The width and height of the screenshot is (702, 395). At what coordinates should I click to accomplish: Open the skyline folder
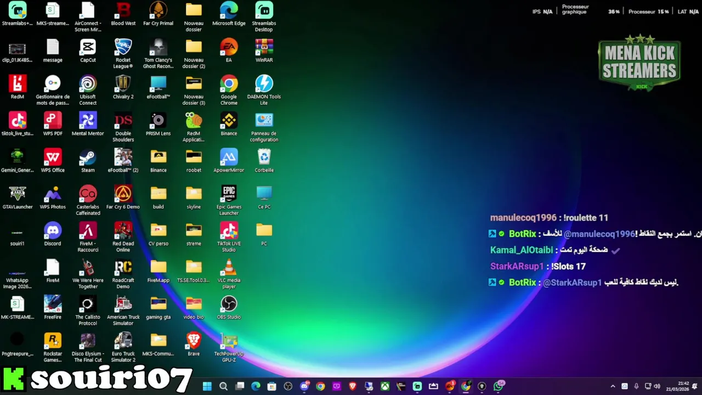194,198
